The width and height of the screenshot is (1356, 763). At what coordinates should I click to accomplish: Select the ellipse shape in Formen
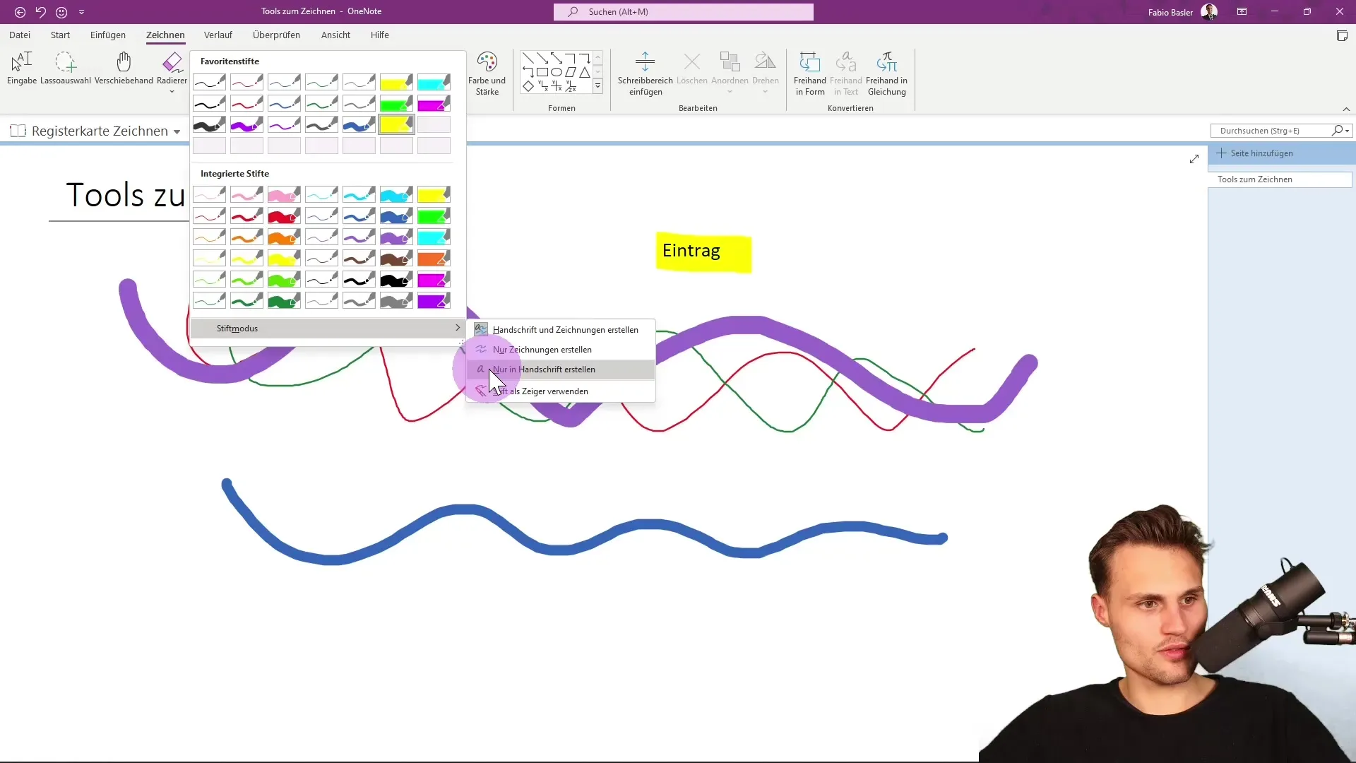point(556,72)
